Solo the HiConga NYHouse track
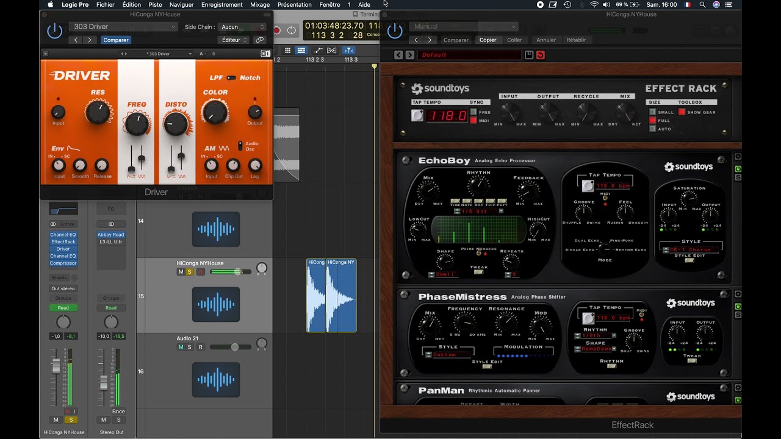Image resolution: width=781 pixels, height=439 pixels. (x=190, y=272)
